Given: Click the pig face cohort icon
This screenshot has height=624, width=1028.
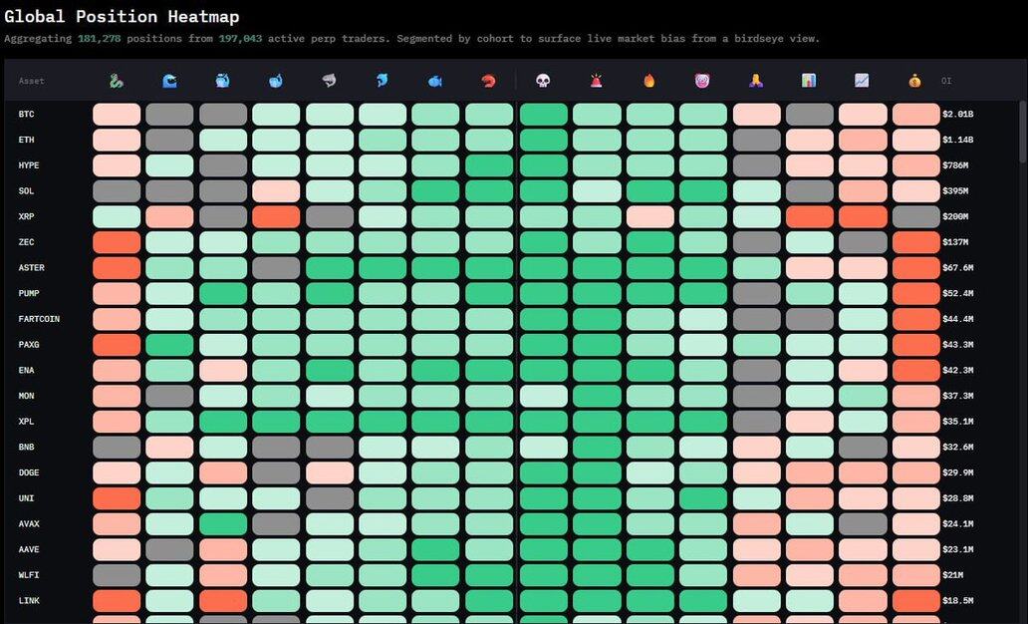Looking at the screenshot, I should point(702,81).
